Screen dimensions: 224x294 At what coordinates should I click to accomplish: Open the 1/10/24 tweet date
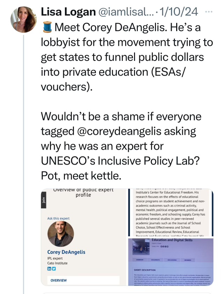(x=181, y=12)
